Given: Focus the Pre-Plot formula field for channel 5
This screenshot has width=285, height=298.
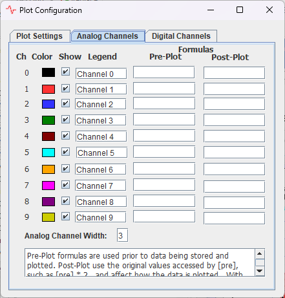Looking at the screenshot, I should [x=164, y=152].
